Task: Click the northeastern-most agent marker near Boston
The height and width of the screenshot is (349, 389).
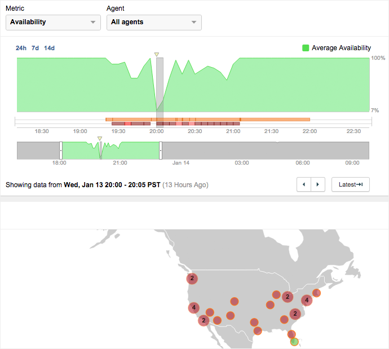Action: pyautogui.click(x=316, y=293)
